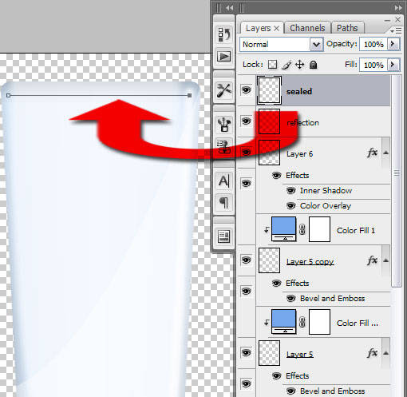The width and height of the screenshot is (407, 397).
Task: Open the Paragraph panel icon
Action: point(224,202)
